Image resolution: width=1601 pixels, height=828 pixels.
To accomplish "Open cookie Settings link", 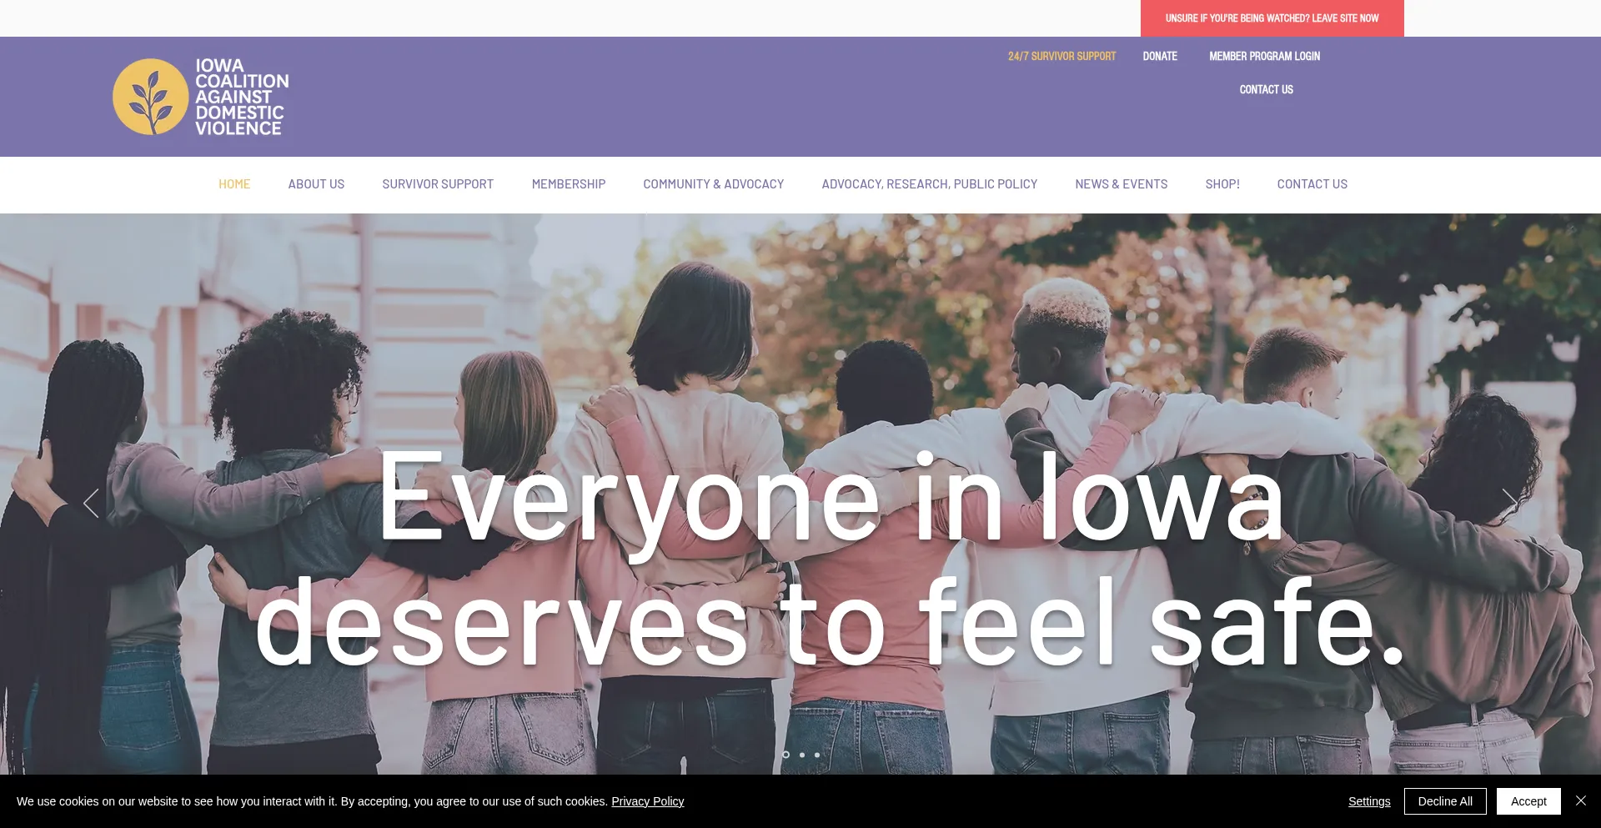I will coord(1369,801).
